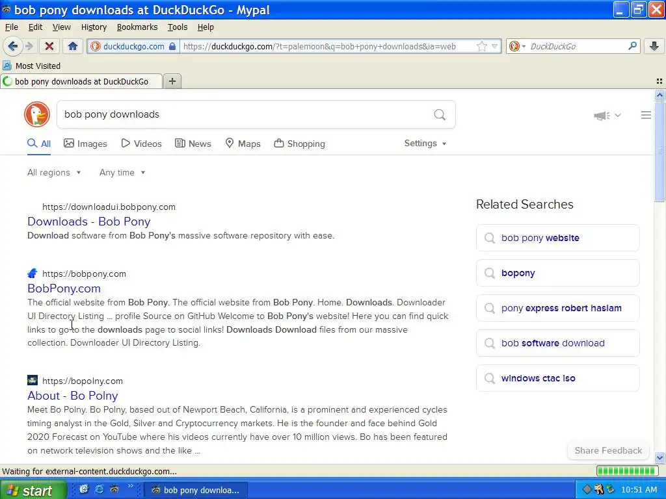Click the padlock security icon
Screen dimensions: 666x499
pos(172,46)
